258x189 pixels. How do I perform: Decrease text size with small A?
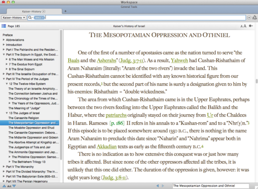point(241,26)
